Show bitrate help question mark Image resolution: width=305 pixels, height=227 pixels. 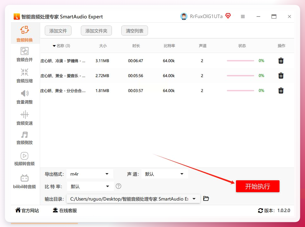click(x=118, y=186)
